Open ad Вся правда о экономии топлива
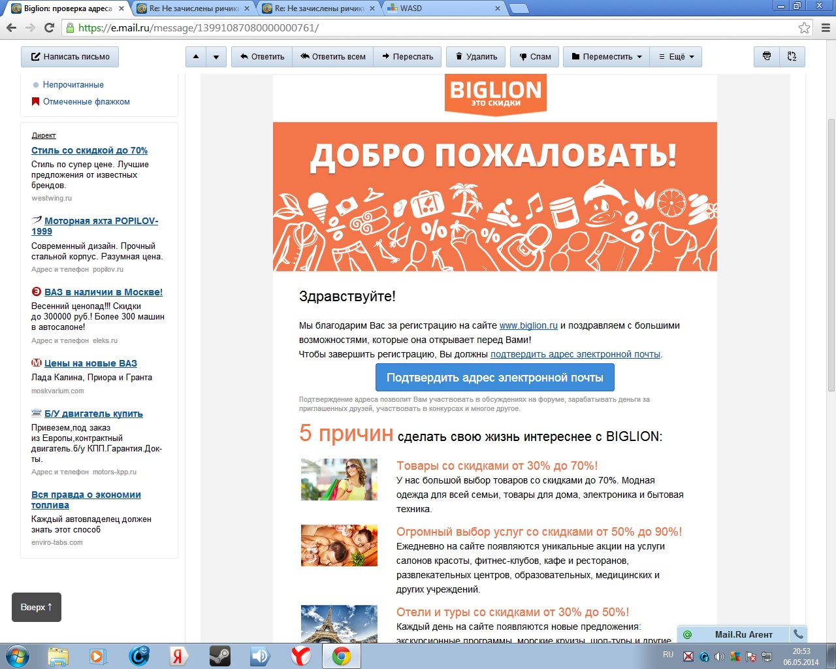836x669 pixels. 86,500
